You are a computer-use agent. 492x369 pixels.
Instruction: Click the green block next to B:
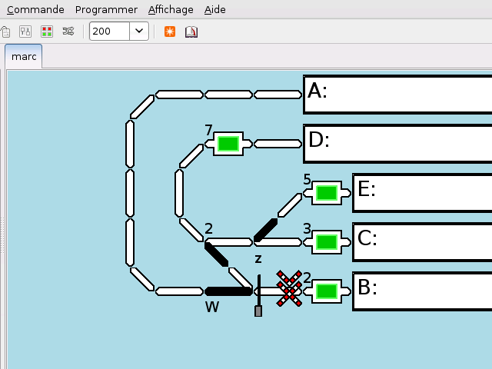click(327, 291)
